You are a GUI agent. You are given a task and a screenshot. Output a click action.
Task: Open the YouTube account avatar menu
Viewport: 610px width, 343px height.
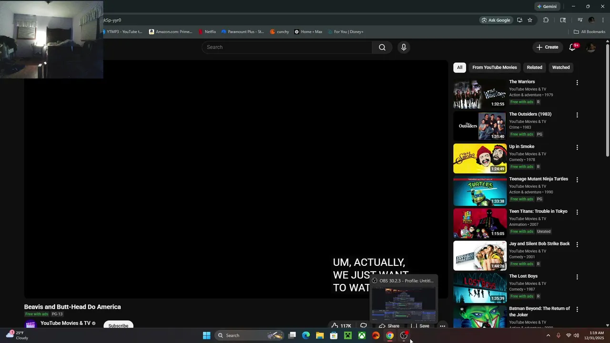tap(591, 47)
